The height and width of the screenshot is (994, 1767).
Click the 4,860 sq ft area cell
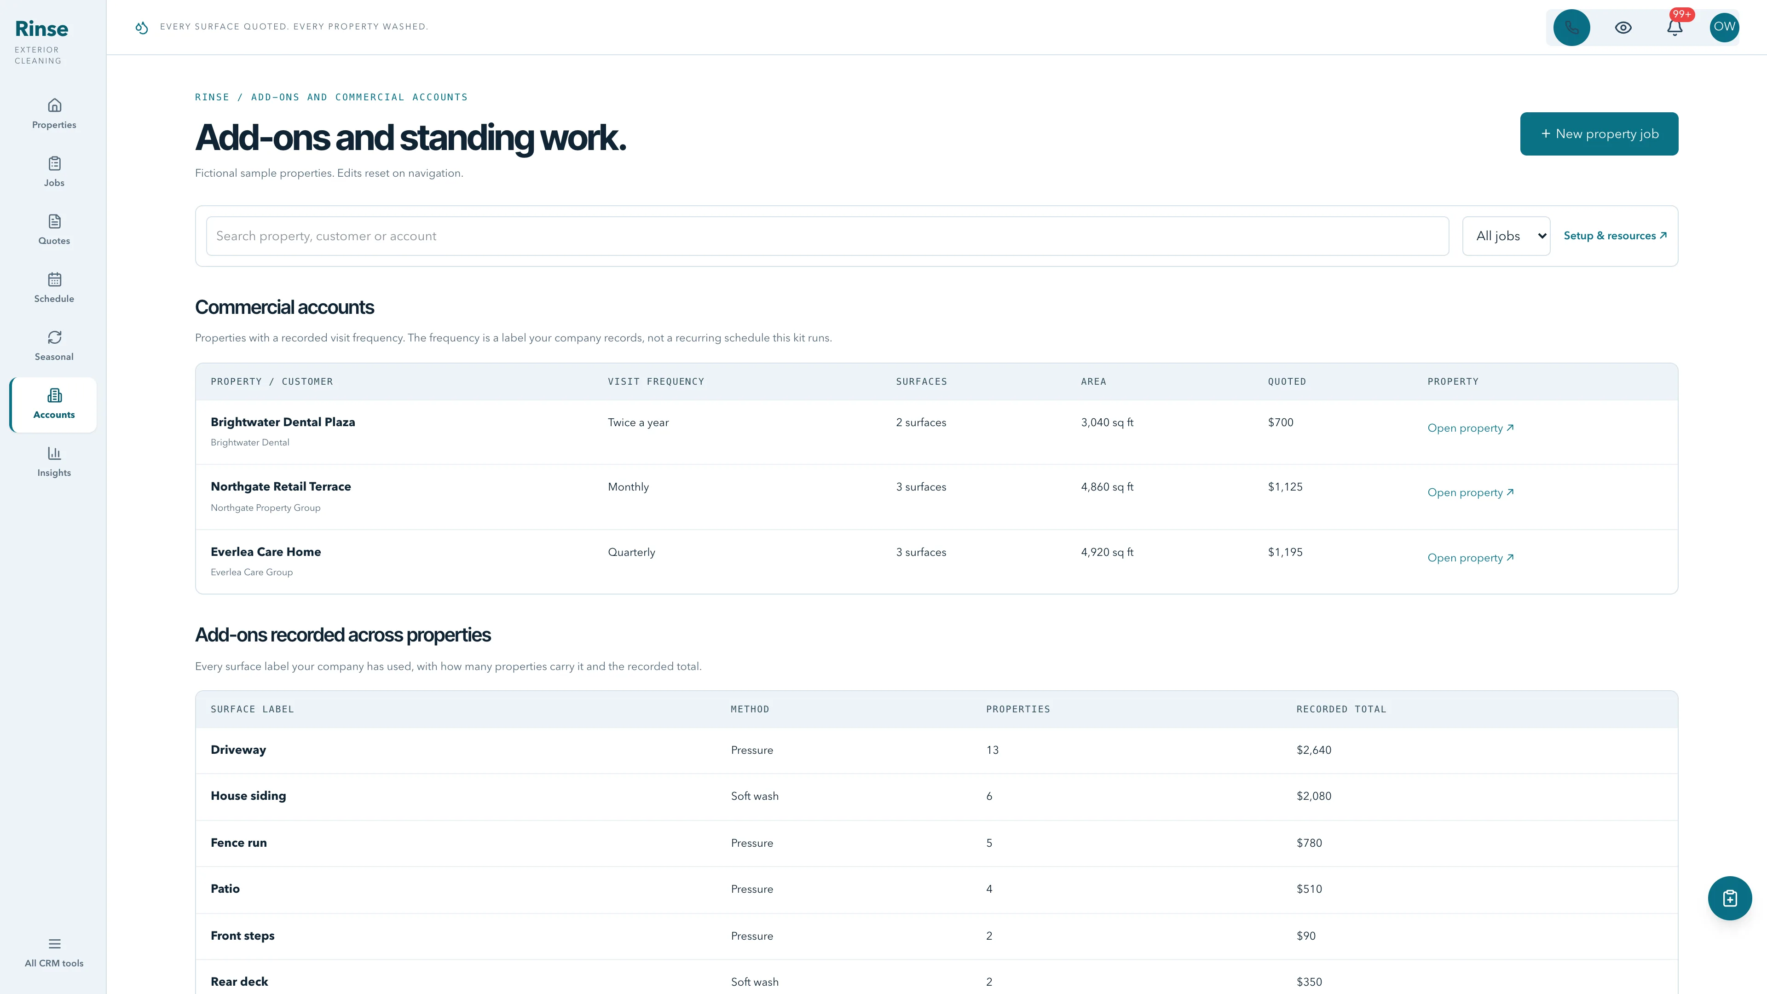(1107, 486)
